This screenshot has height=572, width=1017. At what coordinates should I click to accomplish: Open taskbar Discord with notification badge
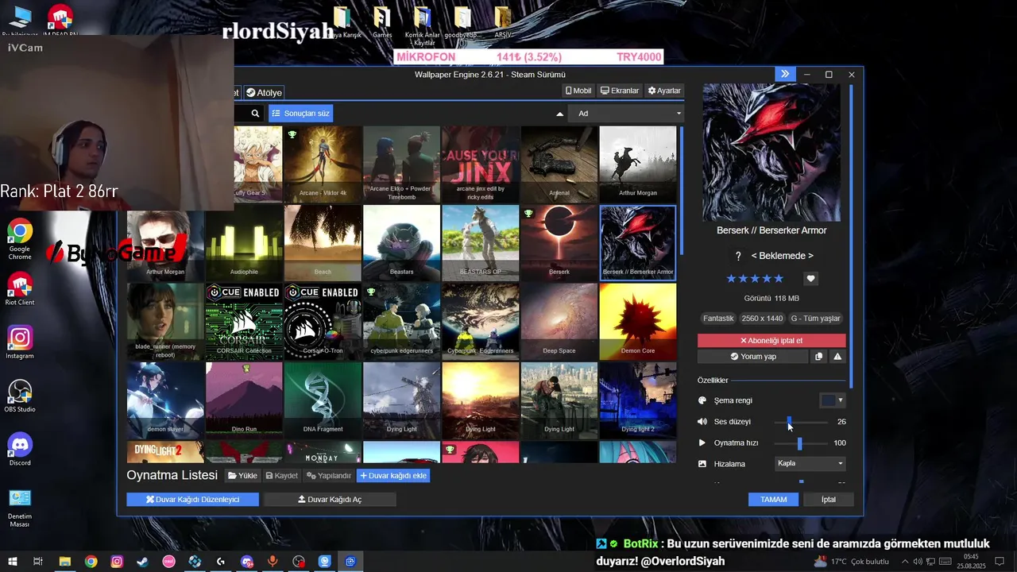click(x=246, y=562)
